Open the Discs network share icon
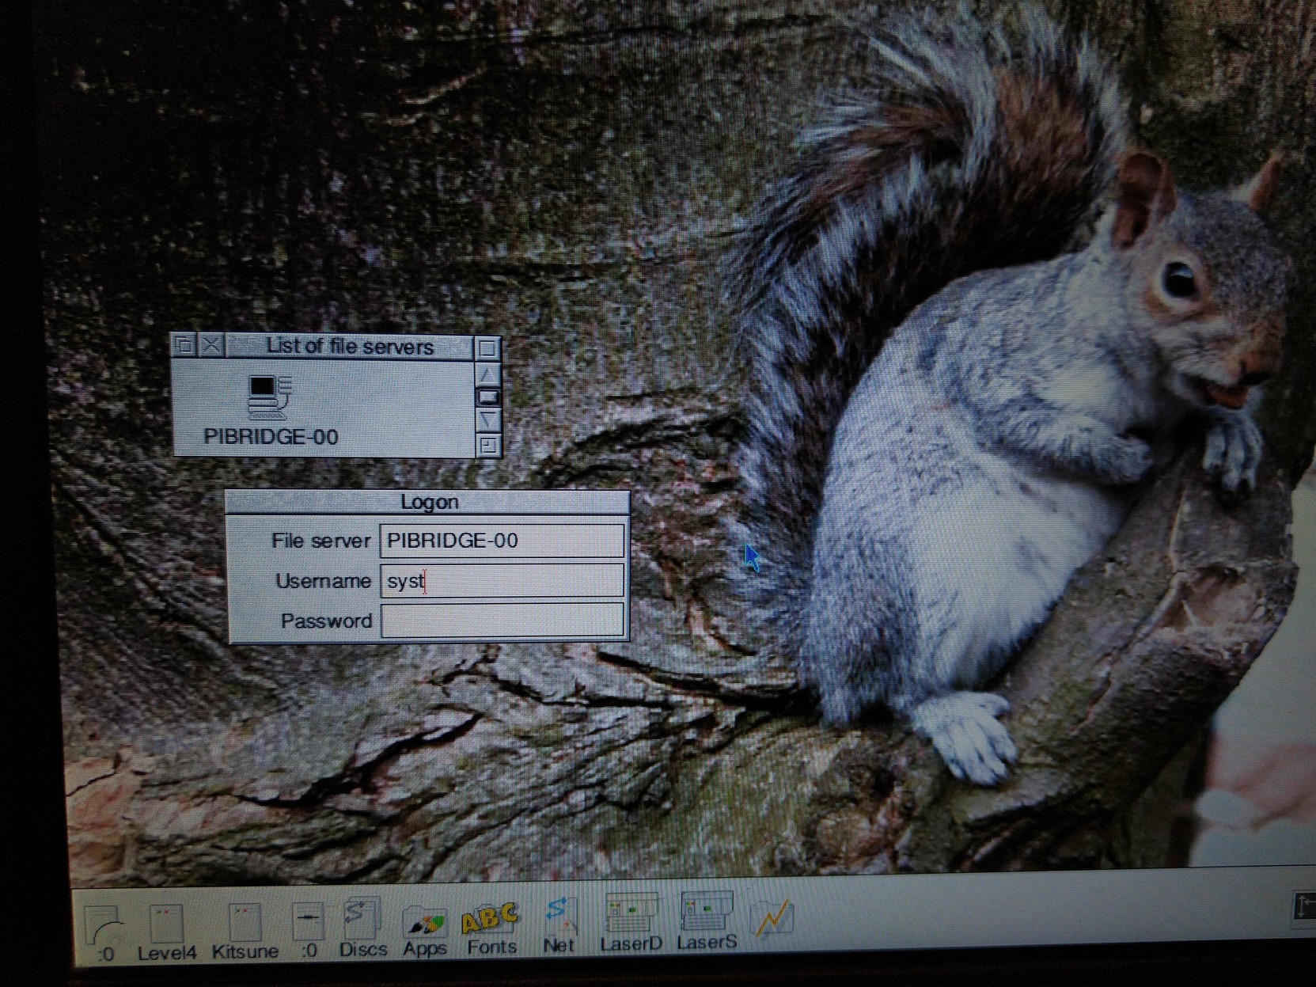1316x987 pixels. point(362,920)
